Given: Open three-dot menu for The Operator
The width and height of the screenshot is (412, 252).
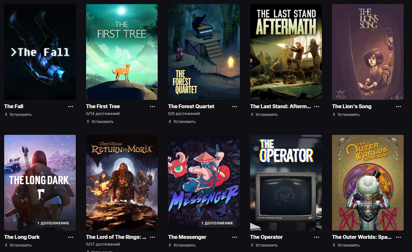Looking at the screenshot, I should [x=317, y=237].
